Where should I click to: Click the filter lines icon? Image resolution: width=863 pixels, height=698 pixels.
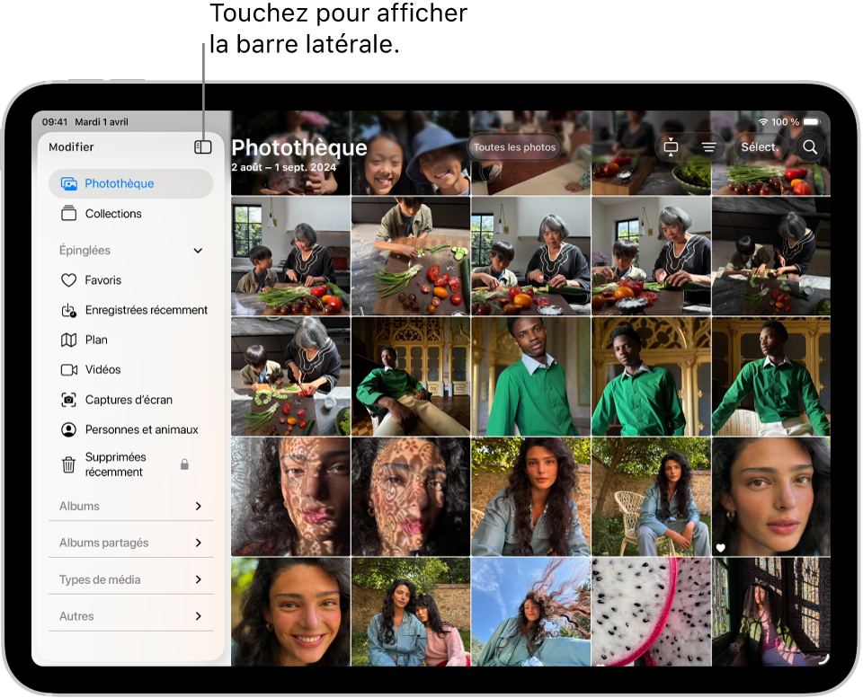tap(708, 146)
